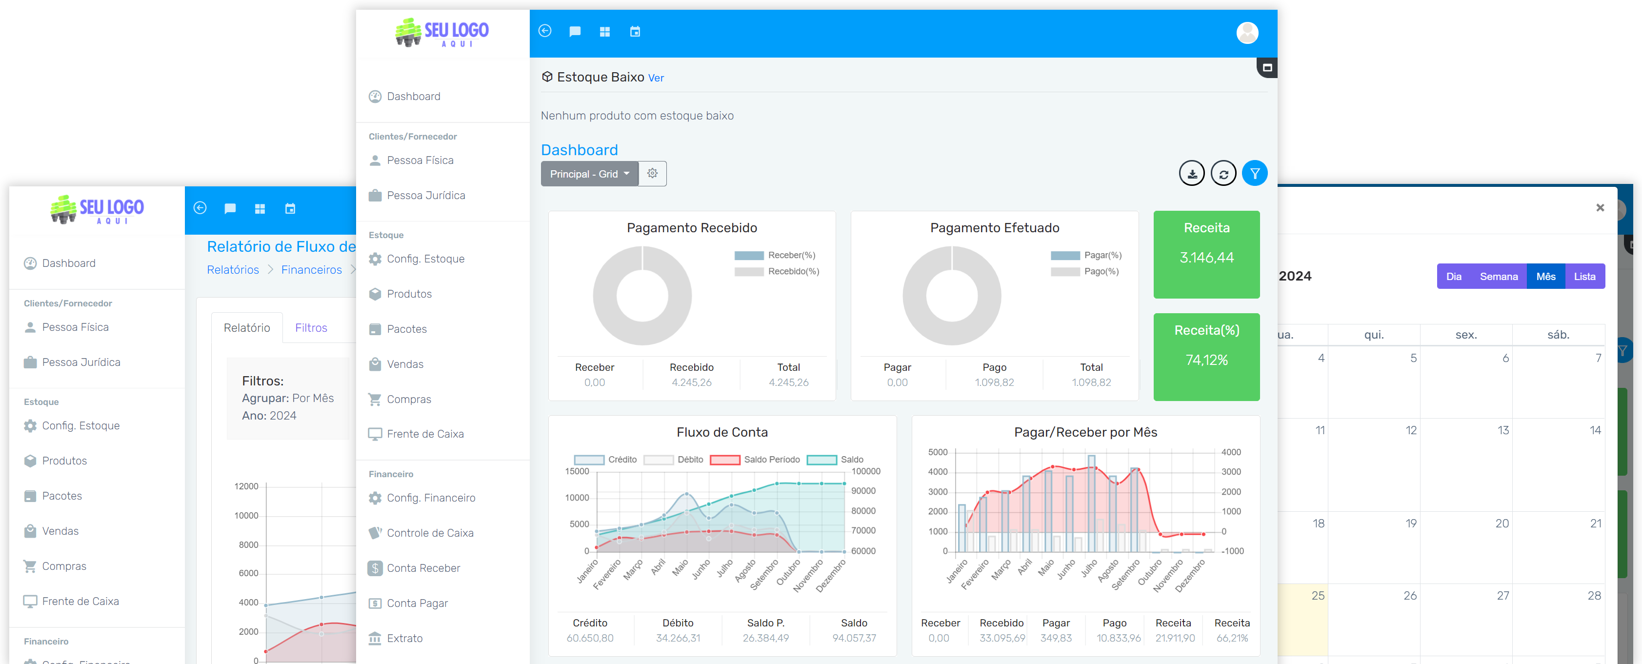Click the Financeiros breadcrumb link
This screenshot has height=664, width=1642.
point(311,269)
